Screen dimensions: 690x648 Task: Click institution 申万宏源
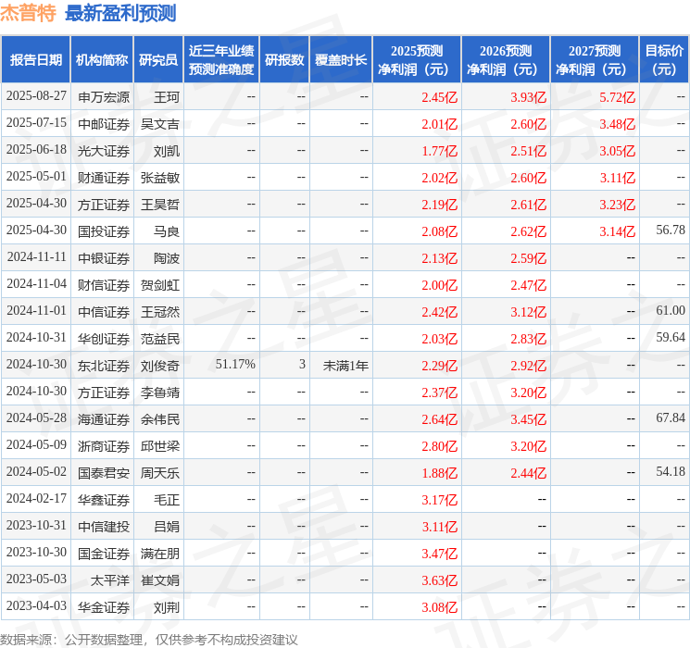coord(104,97)
